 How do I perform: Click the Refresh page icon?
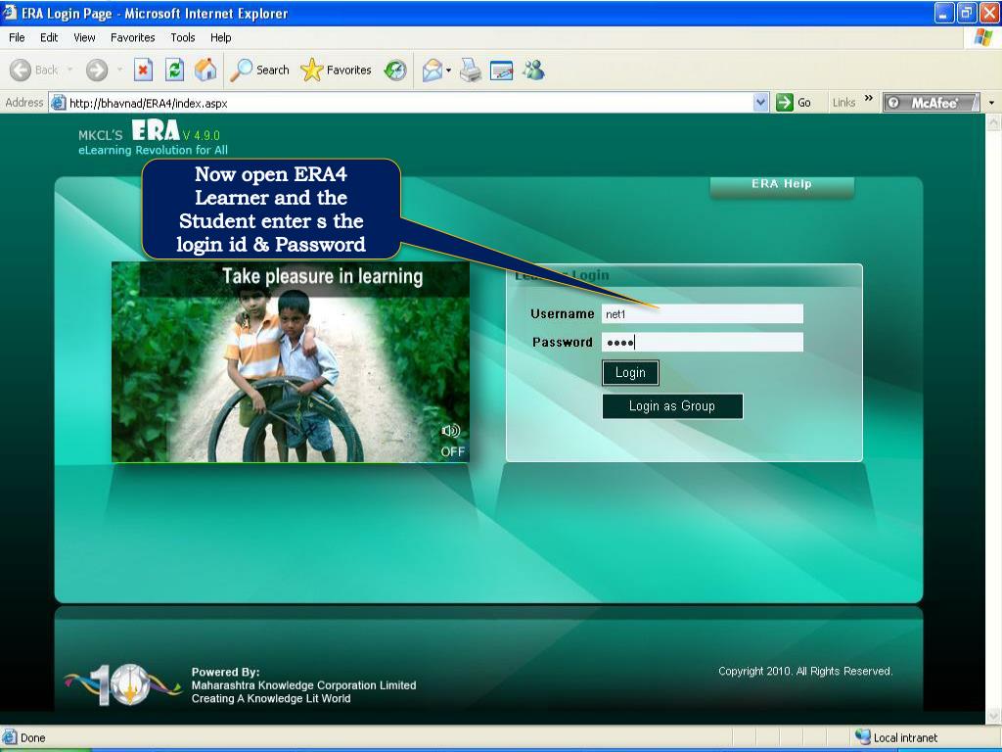(174, 70)
